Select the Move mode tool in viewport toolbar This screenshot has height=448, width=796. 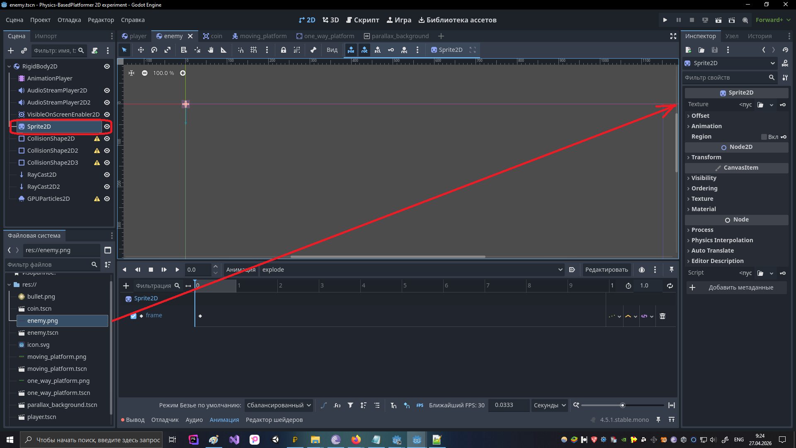click(x=141, y=50)
